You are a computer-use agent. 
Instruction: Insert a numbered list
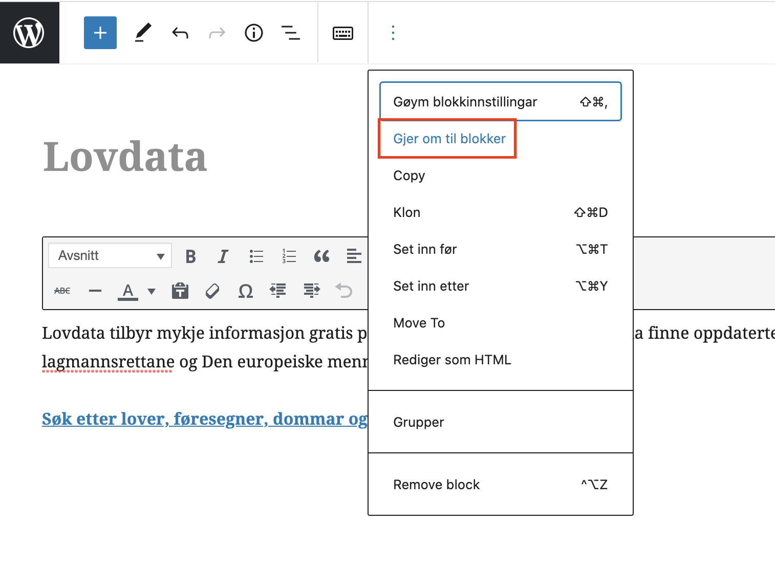point(289,256)
